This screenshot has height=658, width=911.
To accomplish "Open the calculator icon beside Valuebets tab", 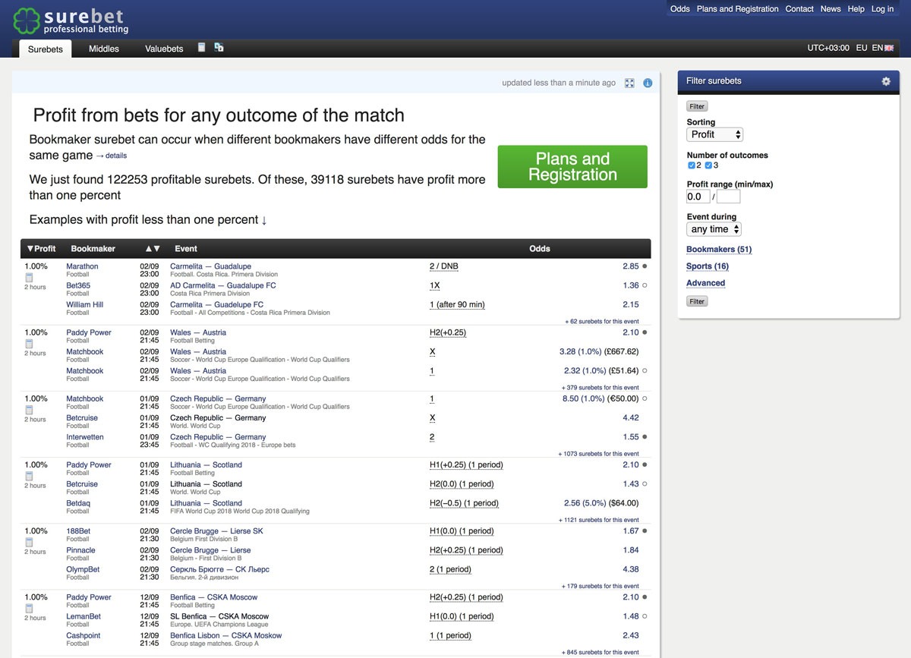I will click(201, 47).
